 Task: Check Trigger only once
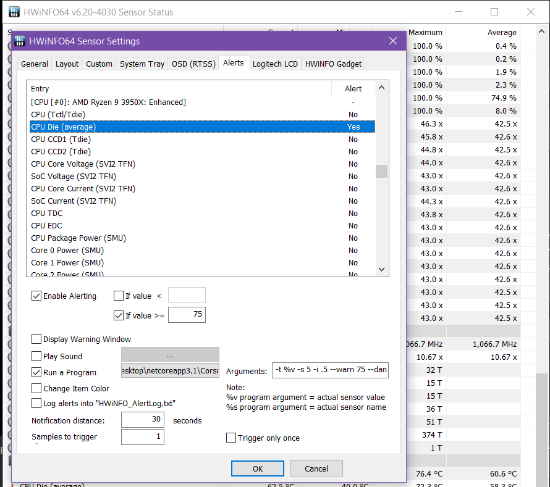(x=231, y=438)
